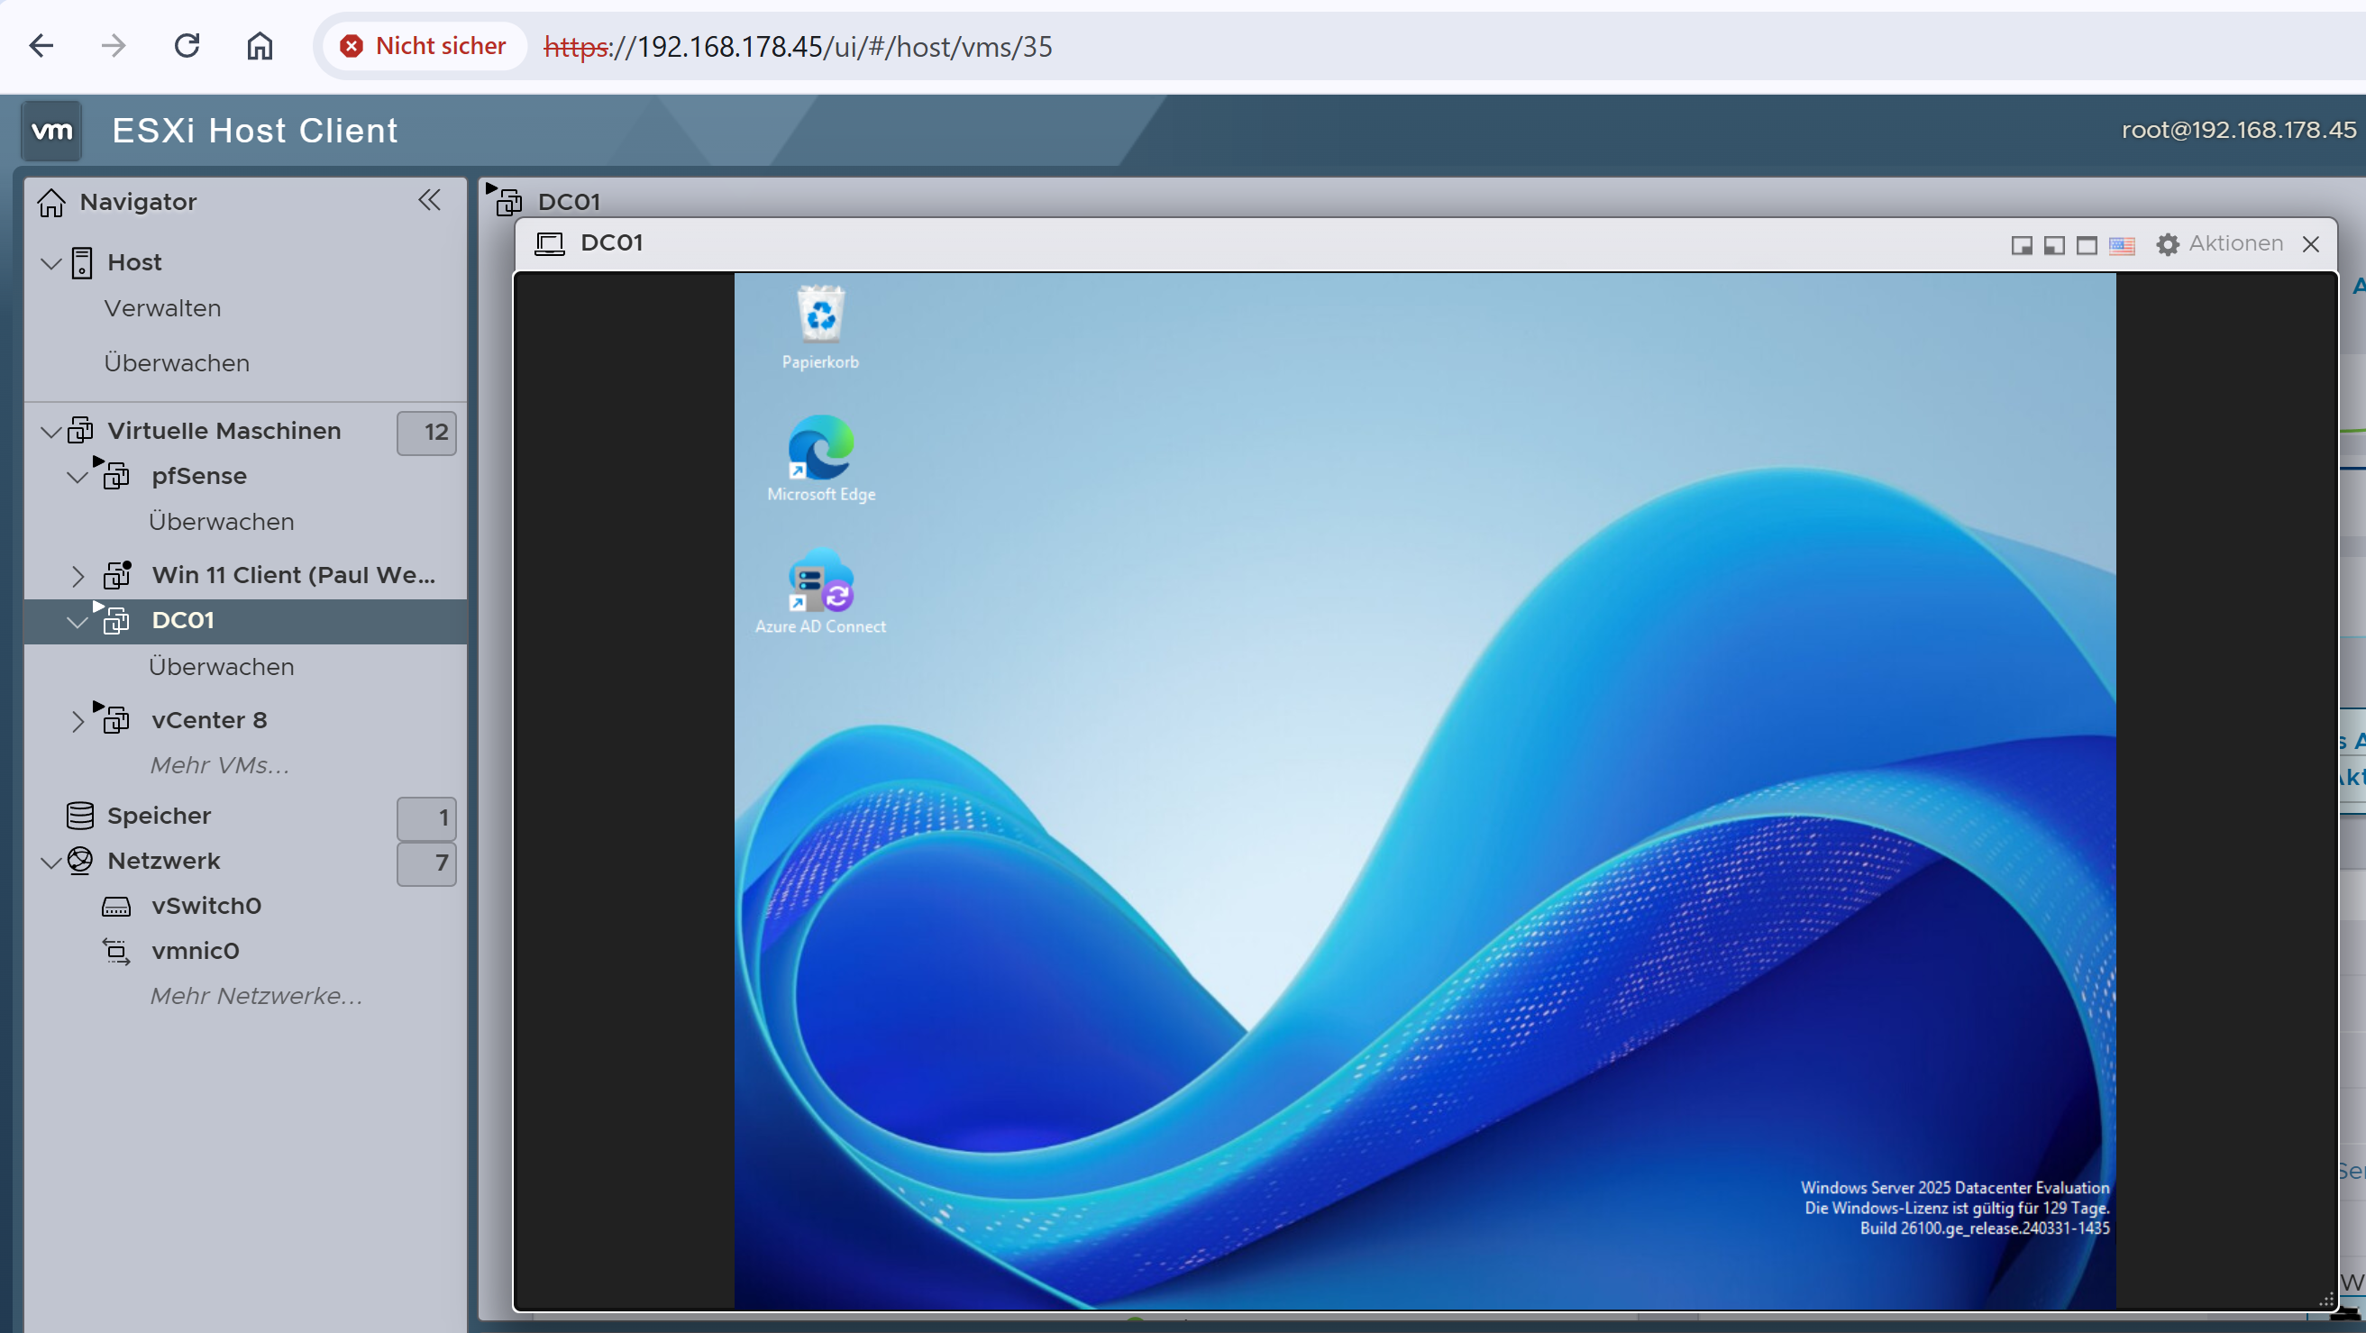The width and height of the screenshot is (2366, 1333).
Task: Select the Papierkorb recycle bin icon
Action: pyautogui.click(x=820, y=325)
